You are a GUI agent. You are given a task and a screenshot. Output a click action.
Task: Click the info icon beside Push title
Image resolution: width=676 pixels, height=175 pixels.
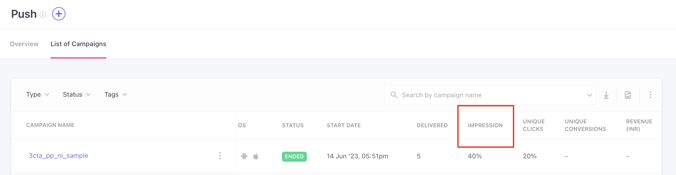[x=43, y=14]
